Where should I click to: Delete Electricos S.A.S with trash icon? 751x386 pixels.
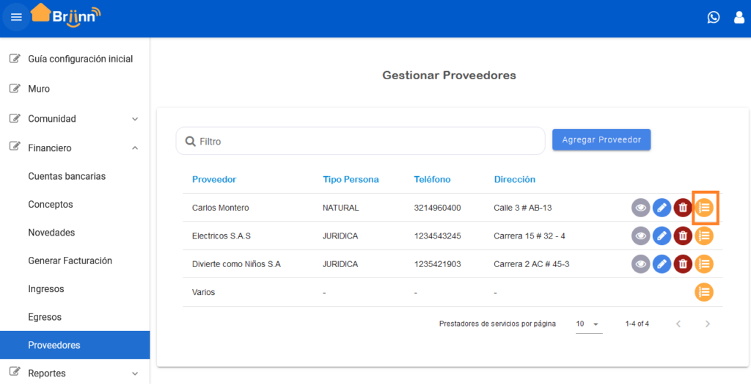pos(683,236)
